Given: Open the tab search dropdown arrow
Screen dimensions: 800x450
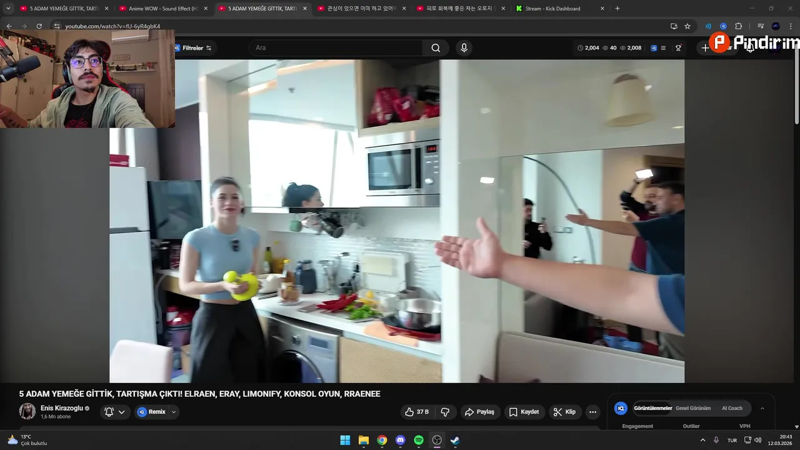Looking at the screenshot, I should pos(8,9).
